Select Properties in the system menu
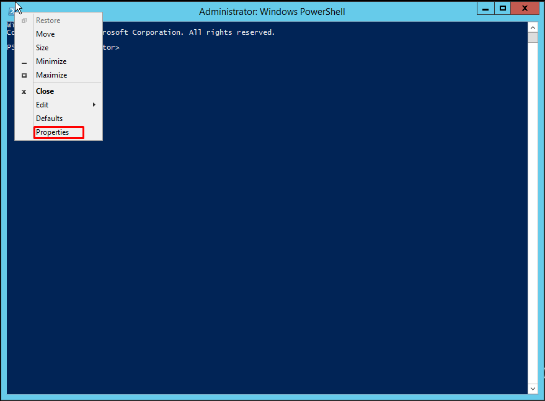This screenshot has height=401, width=545. pos(59,132)
